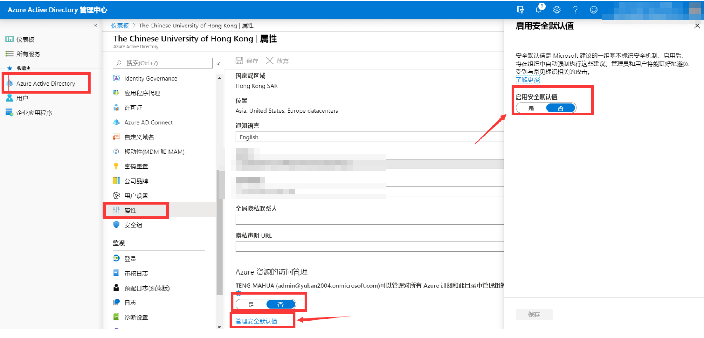Open 管理安全默认值 manage security defaults link
The width and height of the screenshot is (704, 338).
click(256, 321)
